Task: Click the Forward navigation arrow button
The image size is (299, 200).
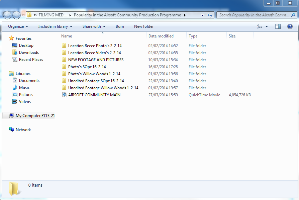Action: tap(16, 15)
